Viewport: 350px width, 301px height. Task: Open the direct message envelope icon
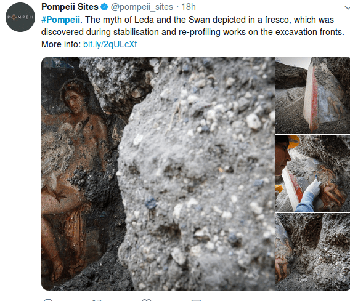[x=196, y=300]
